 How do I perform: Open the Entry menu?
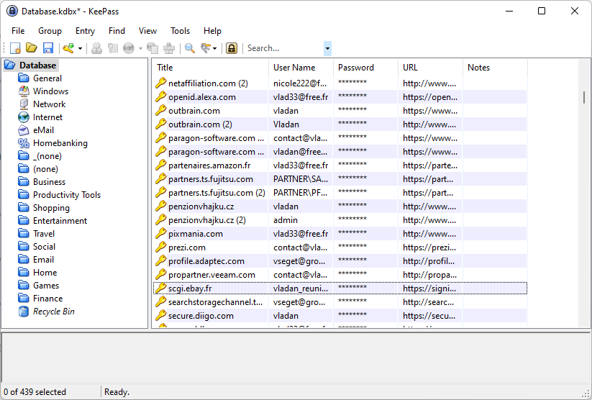85,31
